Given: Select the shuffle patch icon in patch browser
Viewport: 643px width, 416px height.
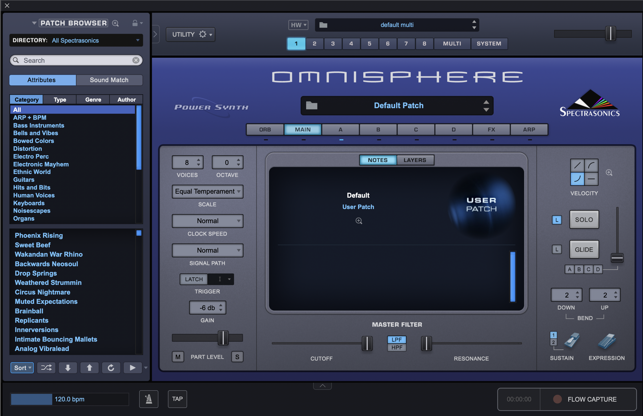Looking at the screenshot, I should click(46, 368).
